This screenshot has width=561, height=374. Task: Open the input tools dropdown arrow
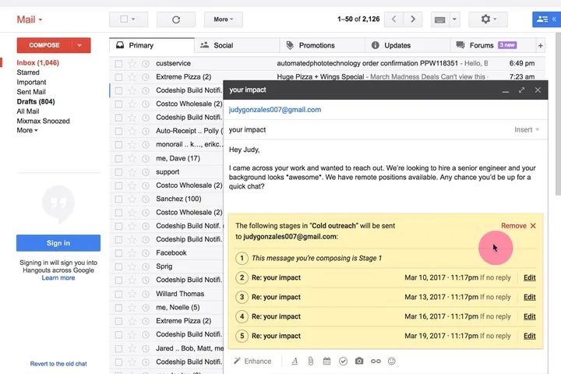[454, 19]
